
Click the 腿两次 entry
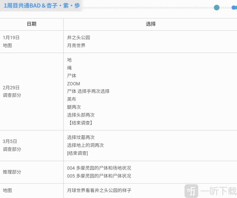(x=74, y=107)
